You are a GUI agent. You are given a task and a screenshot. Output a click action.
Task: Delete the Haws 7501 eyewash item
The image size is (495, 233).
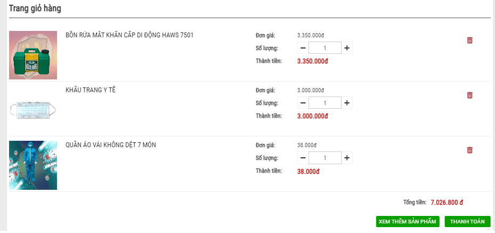[469, 40]
